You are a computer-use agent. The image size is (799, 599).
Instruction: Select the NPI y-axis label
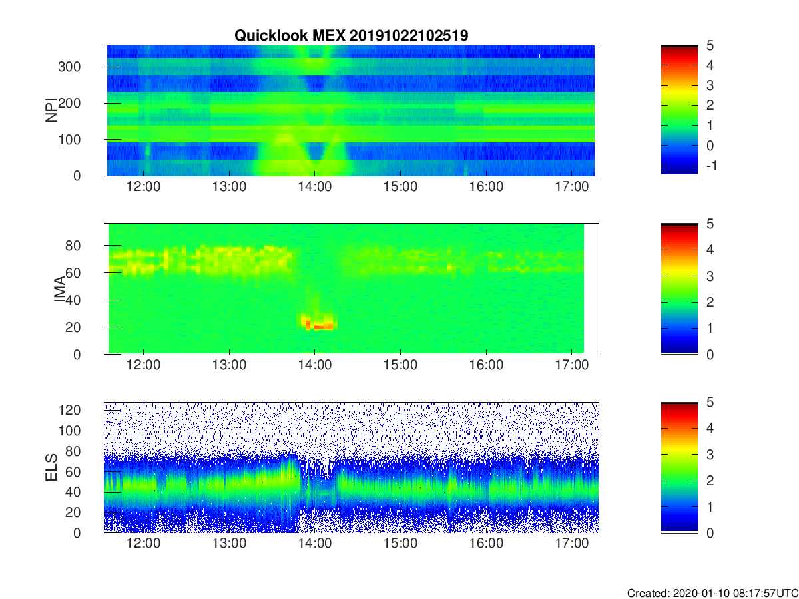[x=51, y=111]
